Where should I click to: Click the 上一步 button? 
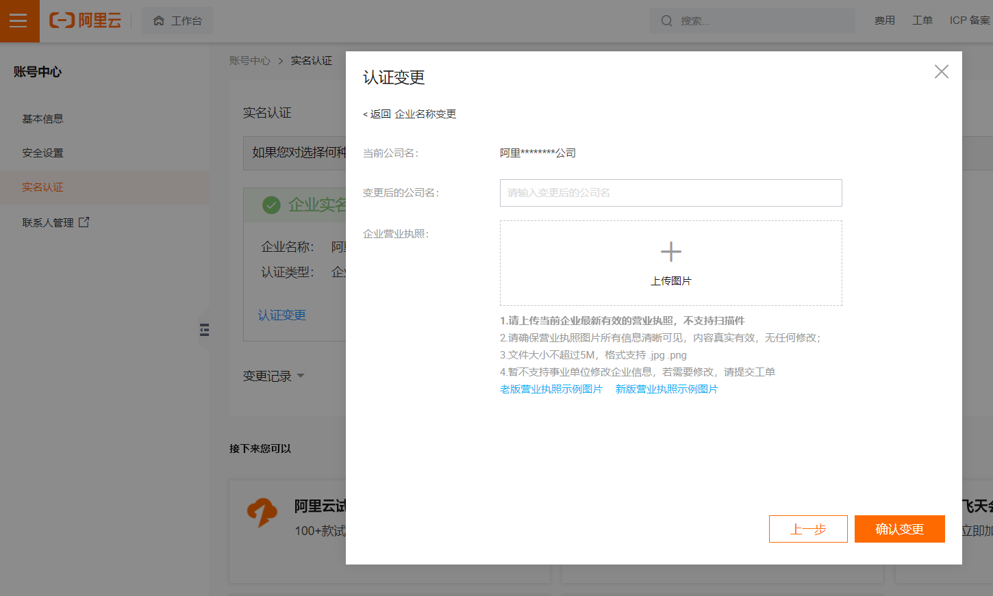pos(808,529)
